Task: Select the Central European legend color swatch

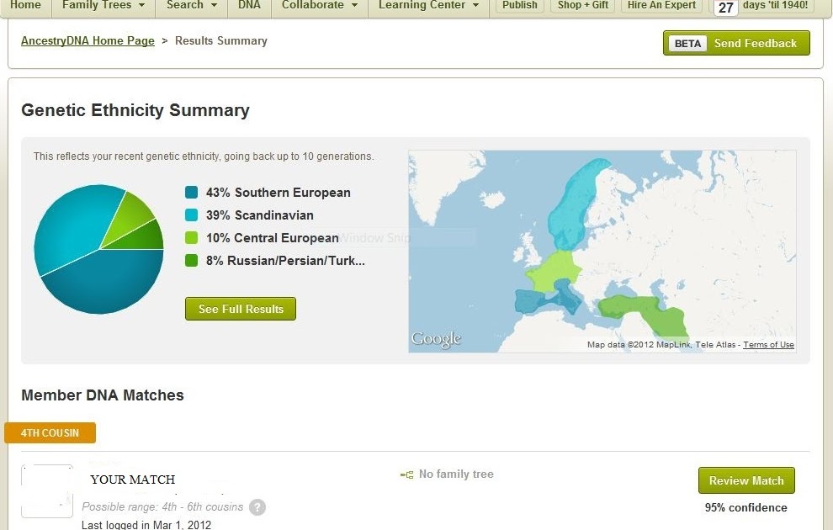Action: (x=191, y=238)
